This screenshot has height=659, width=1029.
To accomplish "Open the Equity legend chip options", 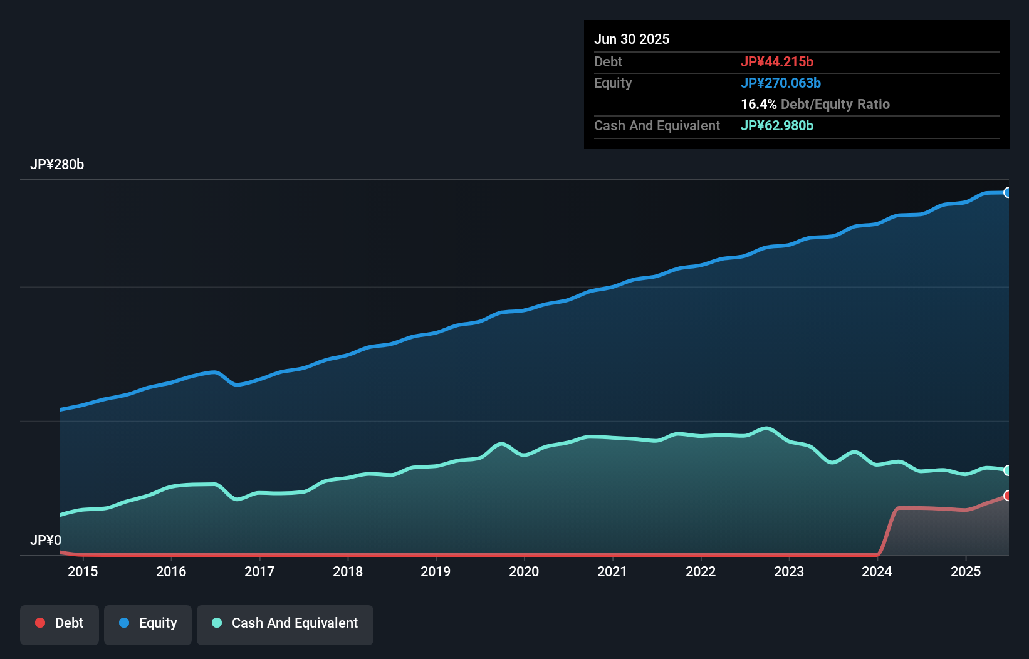I will [147, 623].
